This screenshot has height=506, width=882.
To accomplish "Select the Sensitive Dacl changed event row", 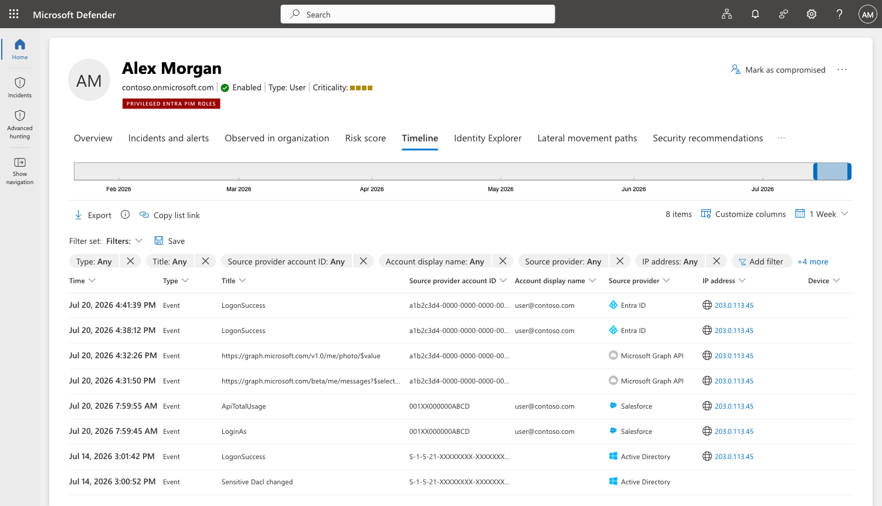I will [462, 482].
